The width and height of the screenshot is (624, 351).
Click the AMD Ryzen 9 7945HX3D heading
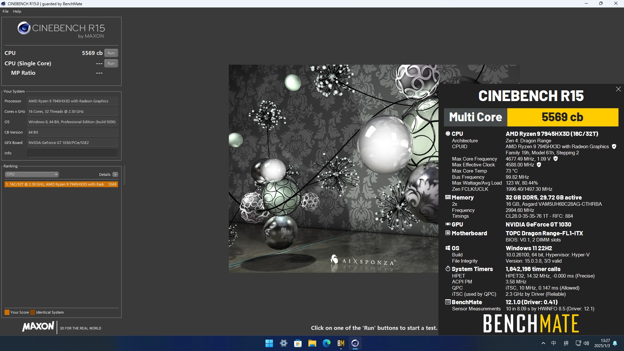[552, 134]
